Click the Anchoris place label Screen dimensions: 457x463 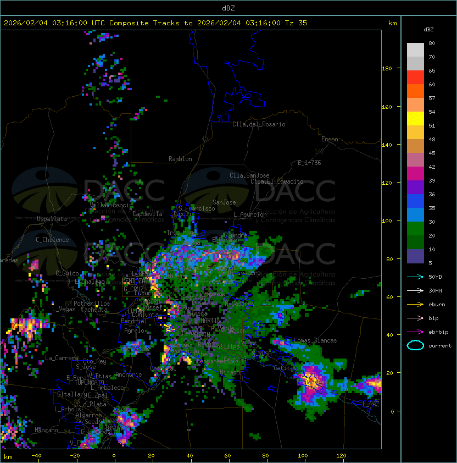(129, 374)
